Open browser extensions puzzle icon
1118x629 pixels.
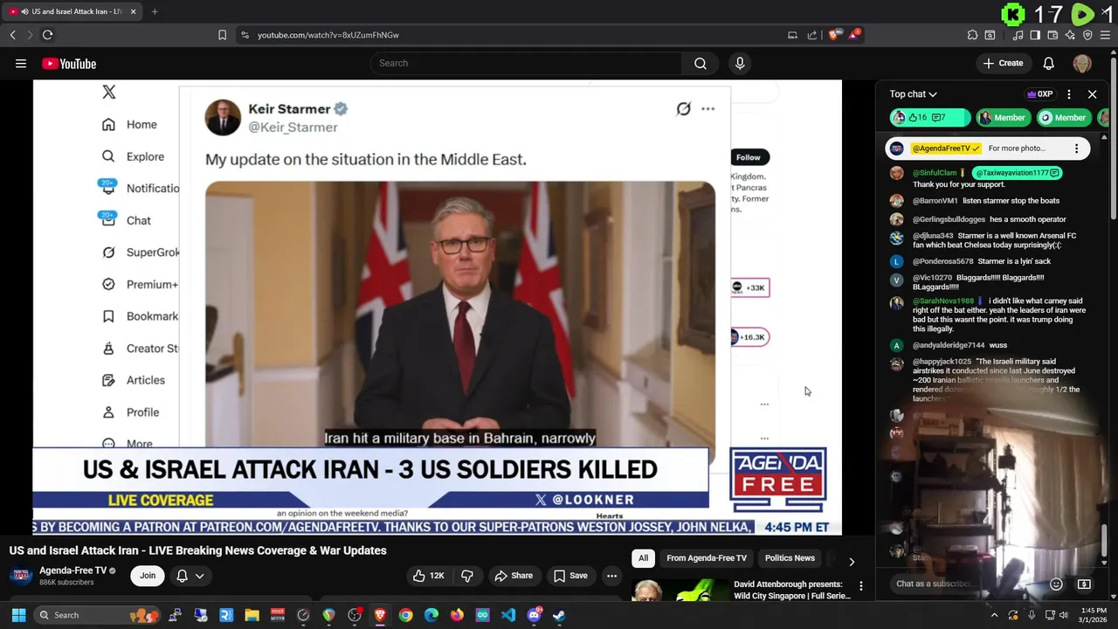972,35
